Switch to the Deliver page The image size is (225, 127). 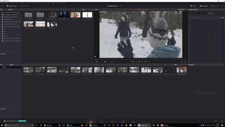point(133,121)
